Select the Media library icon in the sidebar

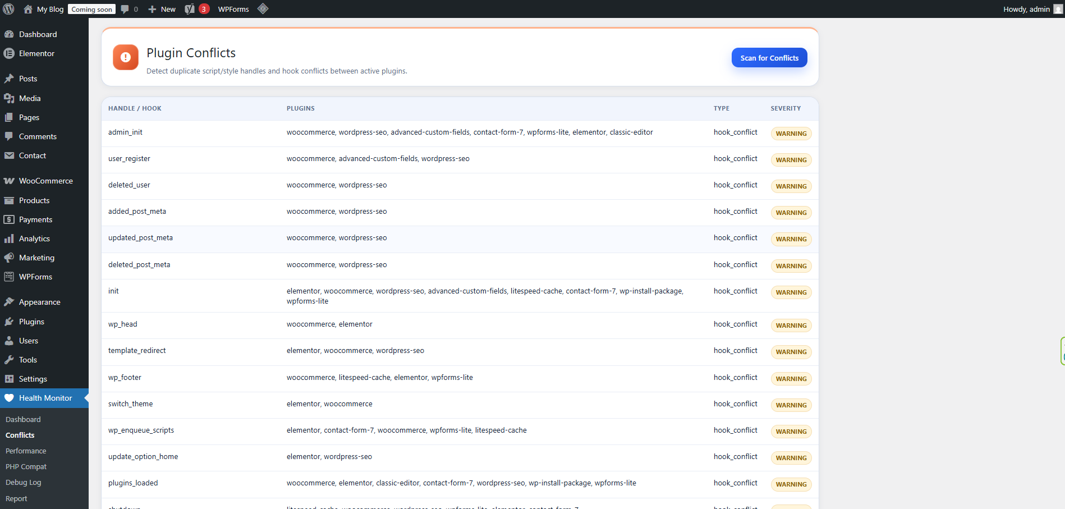pos(10,98)
